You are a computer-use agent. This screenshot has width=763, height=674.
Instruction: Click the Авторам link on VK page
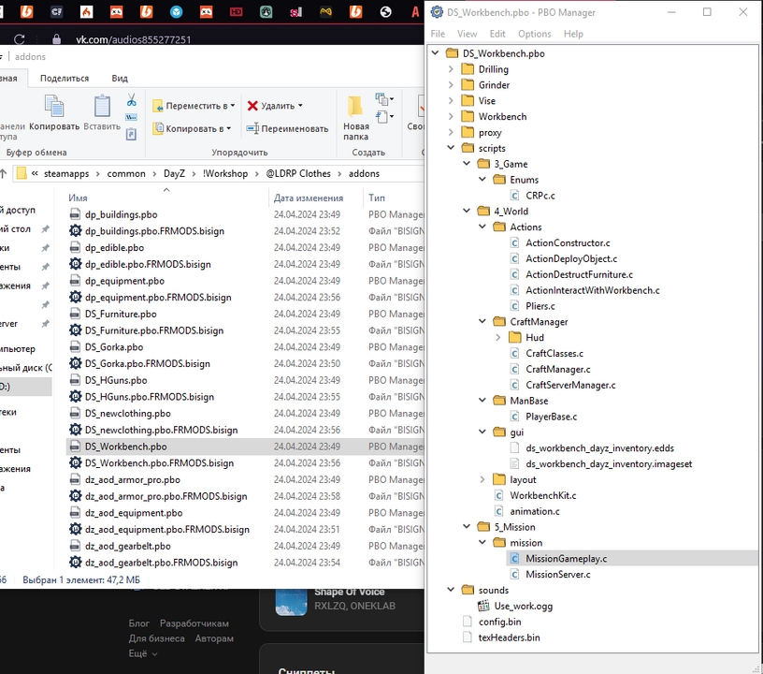pyautogui.click(x=214, y=638)
